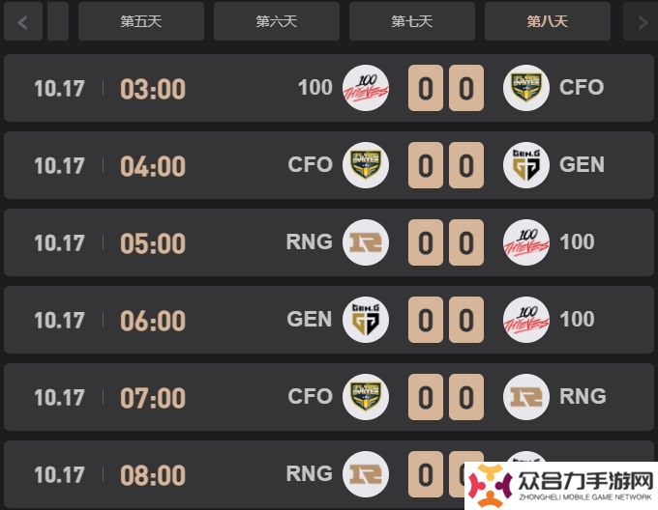Click the 100 Thieves logo in the 06:00 match

(x=526, y=320)
